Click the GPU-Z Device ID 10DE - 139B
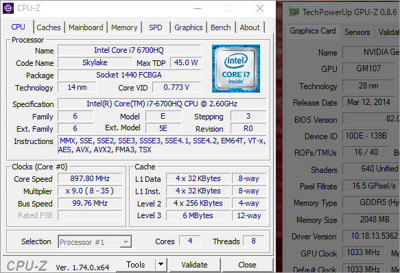The height and width of the screenshot is (273, 400). pos(366,136)
